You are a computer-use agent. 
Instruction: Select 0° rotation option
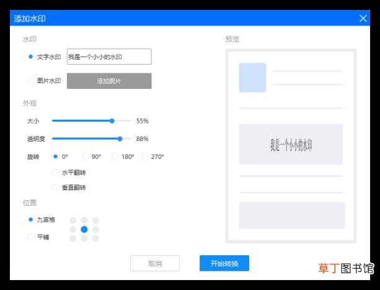pos(55,156)
